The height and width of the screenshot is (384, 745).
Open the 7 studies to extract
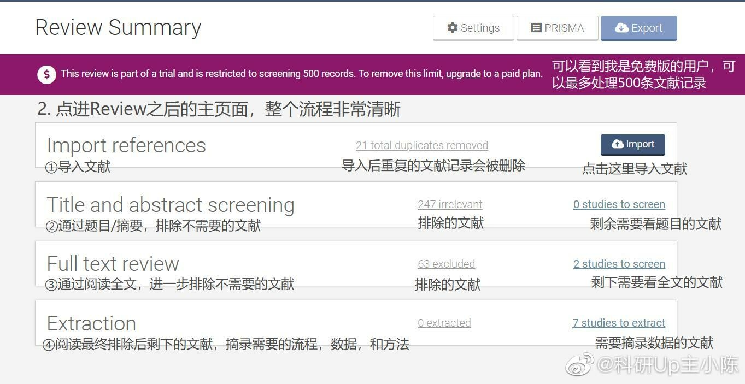point(619,323)
